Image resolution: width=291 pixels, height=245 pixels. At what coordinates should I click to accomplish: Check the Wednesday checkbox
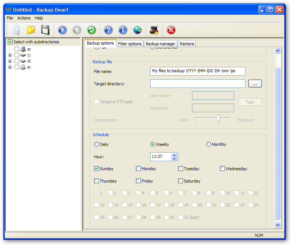(222, 169)
